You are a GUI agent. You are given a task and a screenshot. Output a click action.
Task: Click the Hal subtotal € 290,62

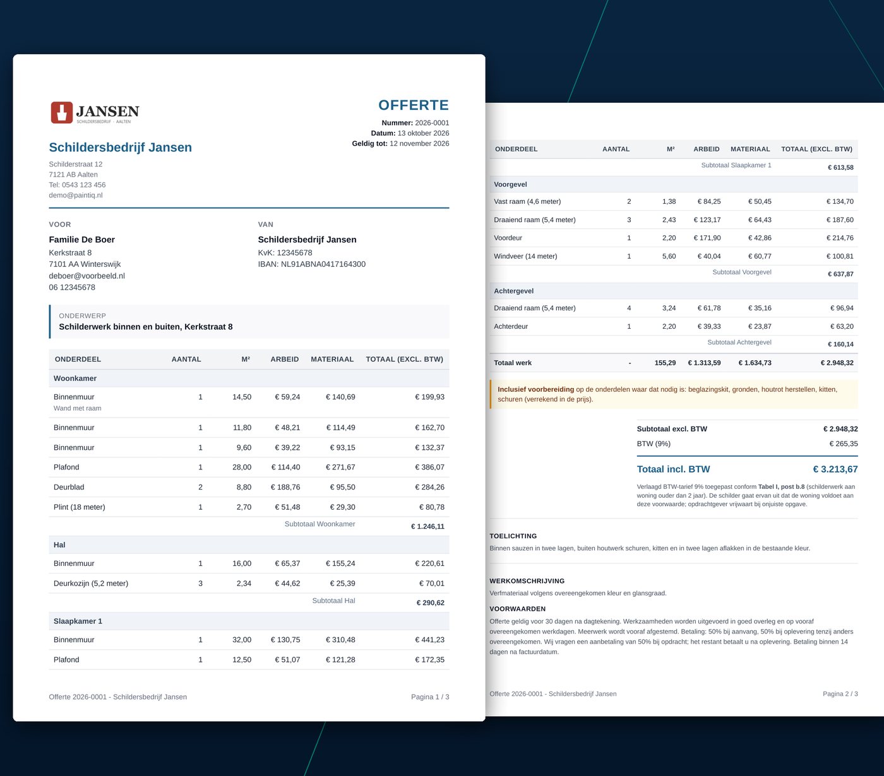431,603
